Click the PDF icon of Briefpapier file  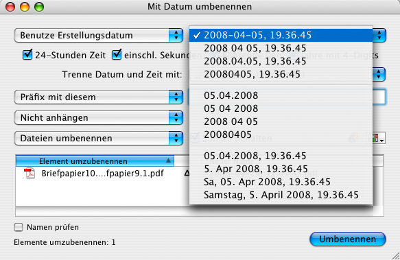30,174
